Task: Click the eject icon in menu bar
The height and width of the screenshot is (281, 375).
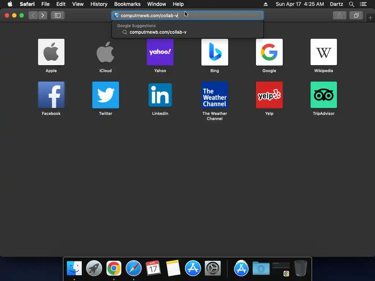Action: coord(266,4)
